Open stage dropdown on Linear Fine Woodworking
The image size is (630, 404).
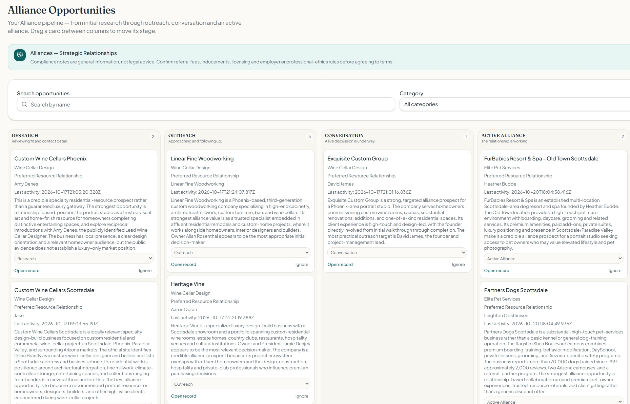[240, 252]
